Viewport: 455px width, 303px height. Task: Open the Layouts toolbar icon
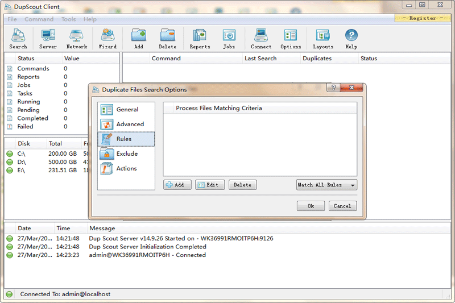pos(323,39)
